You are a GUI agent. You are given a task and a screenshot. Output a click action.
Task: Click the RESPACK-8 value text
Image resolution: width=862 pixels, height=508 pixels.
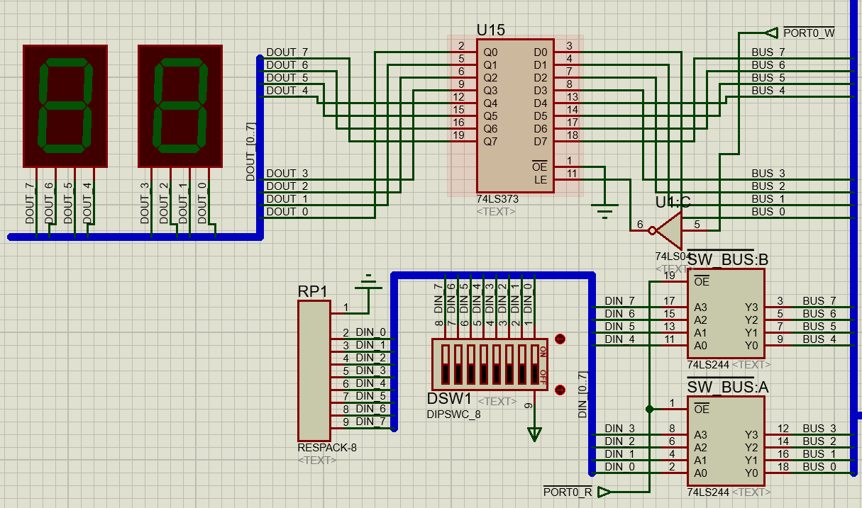(x=327, y=448)
